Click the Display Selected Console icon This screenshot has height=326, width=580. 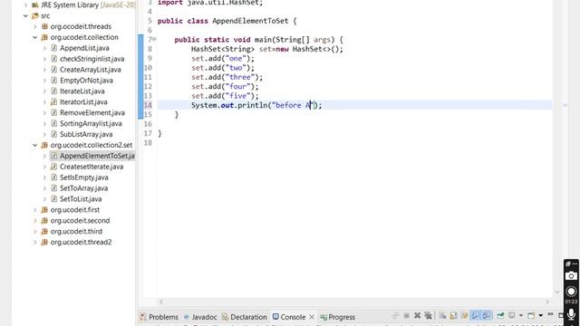(511, 315)
